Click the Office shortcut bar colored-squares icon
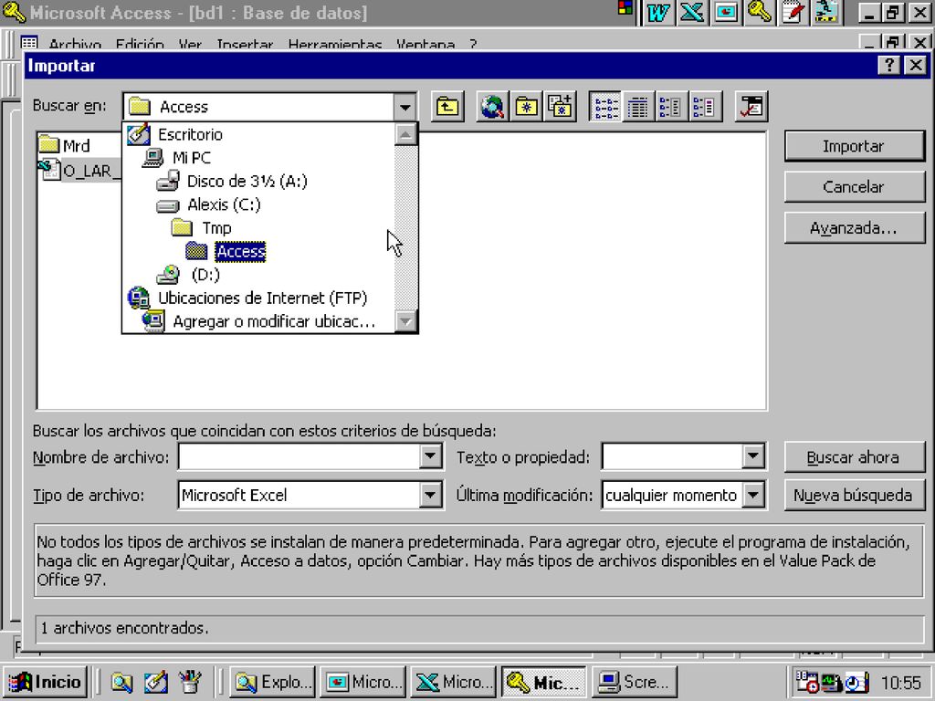The image size is (935, 701). [625, 8]
